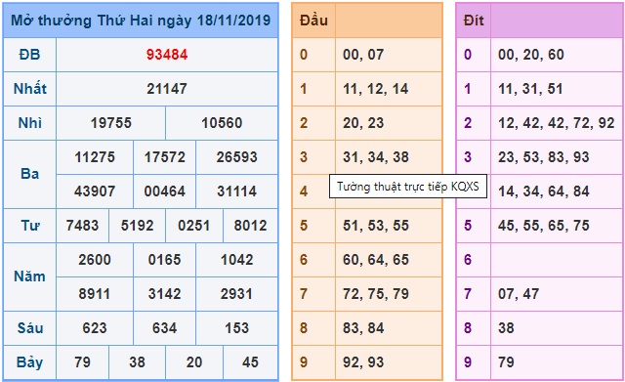Select fifth prize number 8911
Viewport: 625px width, 382px height.
tap(95, 294)
